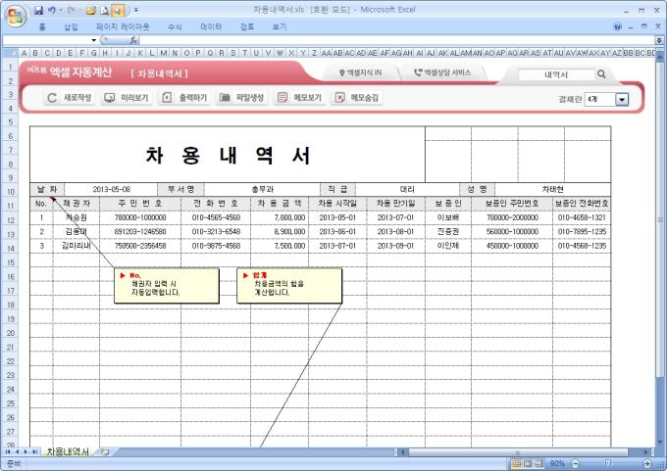Click the magnifier search icon
Image resolution: width=667 pixels, height=471 pixels.
(x=601, y=74)
